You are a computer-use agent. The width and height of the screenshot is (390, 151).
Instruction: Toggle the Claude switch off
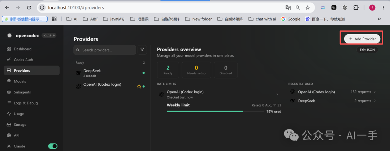pyautogui.click(x=53, y=146)
